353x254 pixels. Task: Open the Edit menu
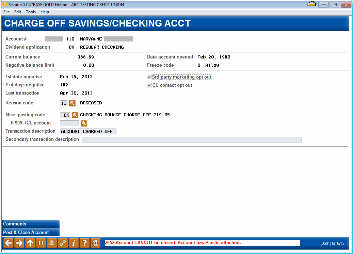point(17,12)
